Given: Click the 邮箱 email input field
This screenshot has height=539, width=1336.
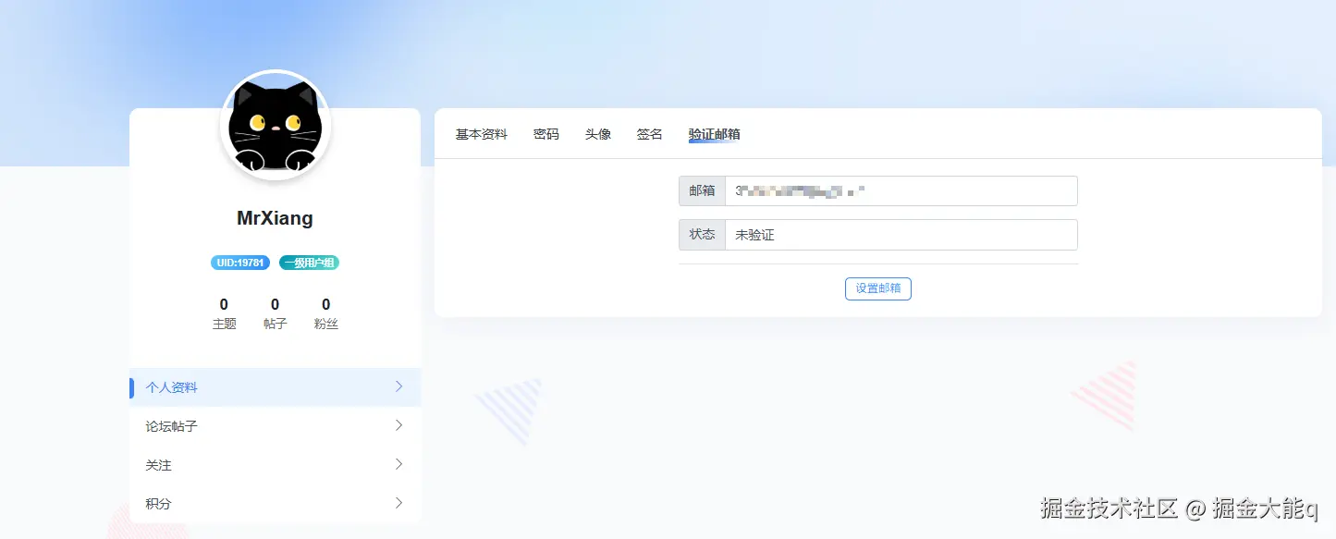Looking at the screenshot, I should 901,190.
